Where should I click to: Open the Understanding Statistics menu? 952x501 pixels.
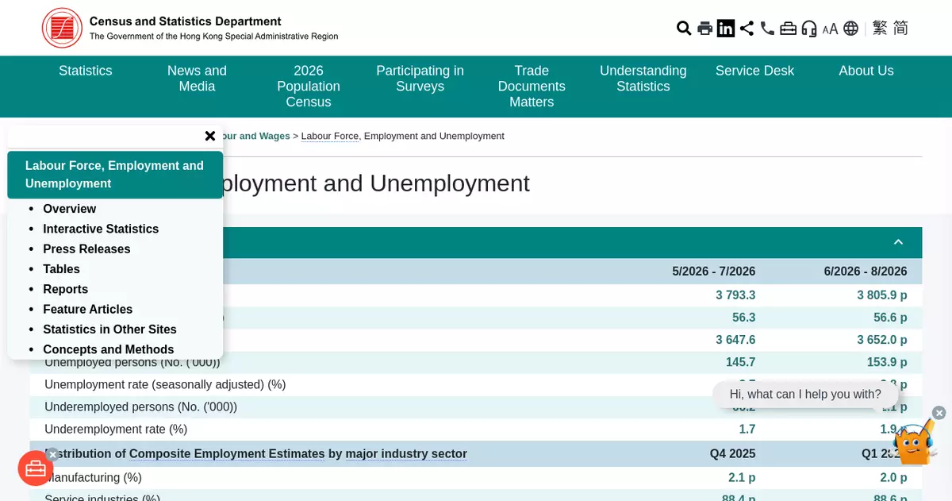click(643, 79)
